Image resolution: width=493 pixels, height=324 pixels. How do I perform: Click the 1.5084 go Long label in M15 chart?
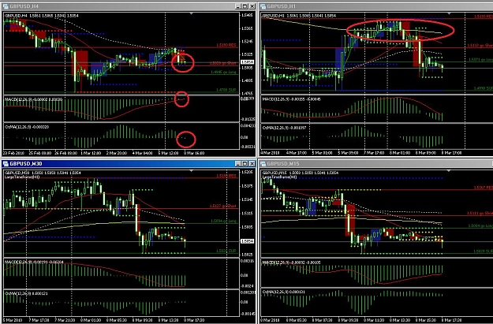tap(480, 226)
